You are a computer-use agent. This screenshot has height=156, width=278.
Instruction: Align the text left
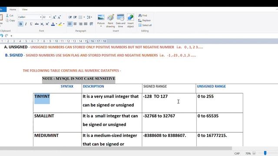click(x=70, y=24)
